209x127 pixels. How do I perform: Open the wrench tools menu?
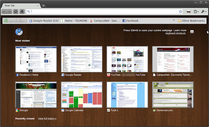coord(204,11)
